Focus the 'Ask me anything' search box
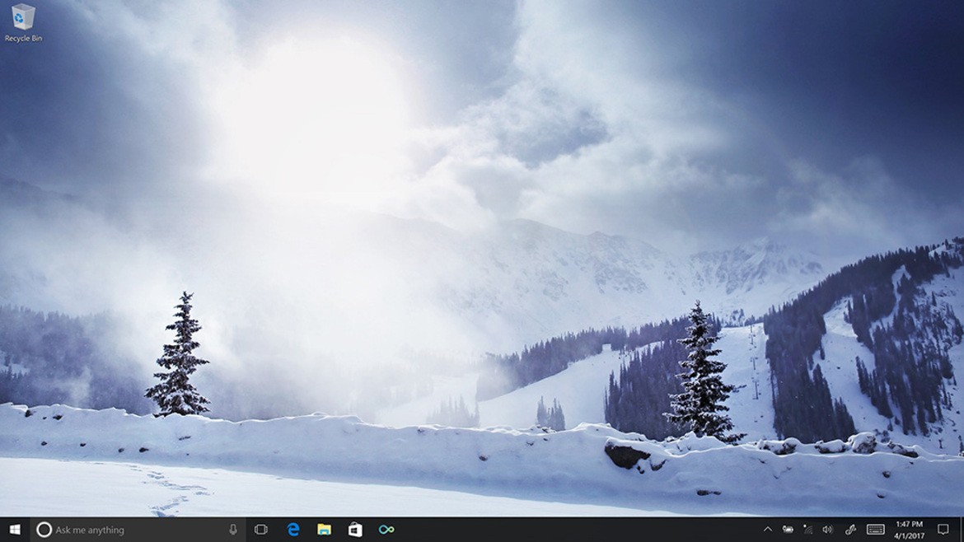Viewport: 964px width, 542px height. click(x=138, y=529)
